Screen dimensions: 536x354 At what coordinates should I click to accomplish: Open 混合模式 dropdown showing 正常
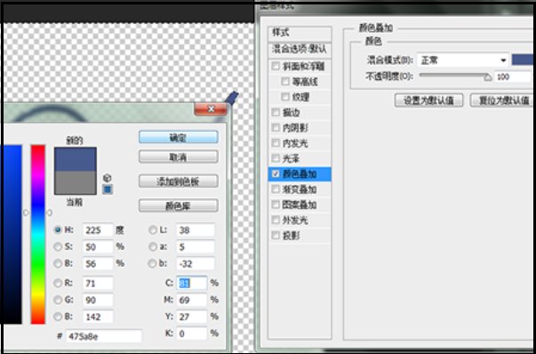[463, 60]
